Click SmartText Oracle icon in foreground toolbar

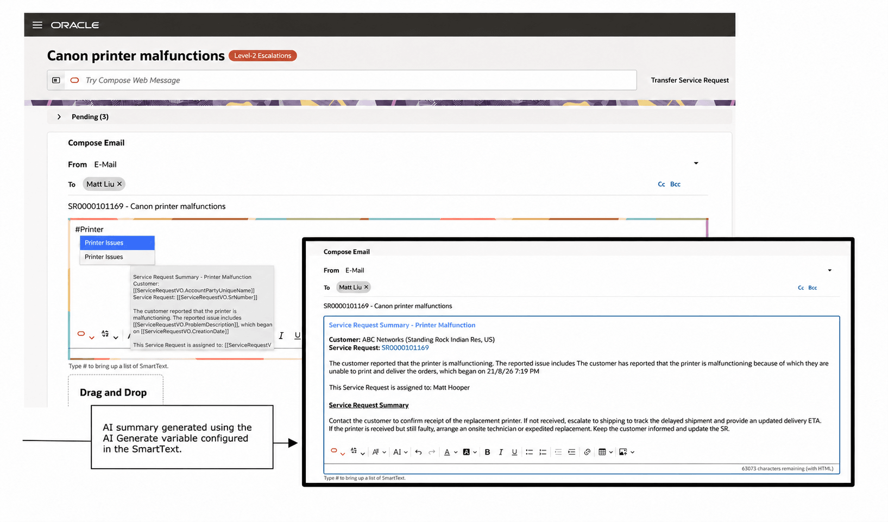tap(334, 451)
